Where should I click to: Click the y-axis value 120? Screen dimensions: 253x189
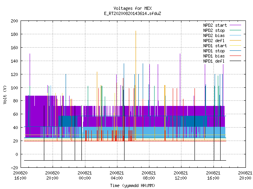point(14,74)
